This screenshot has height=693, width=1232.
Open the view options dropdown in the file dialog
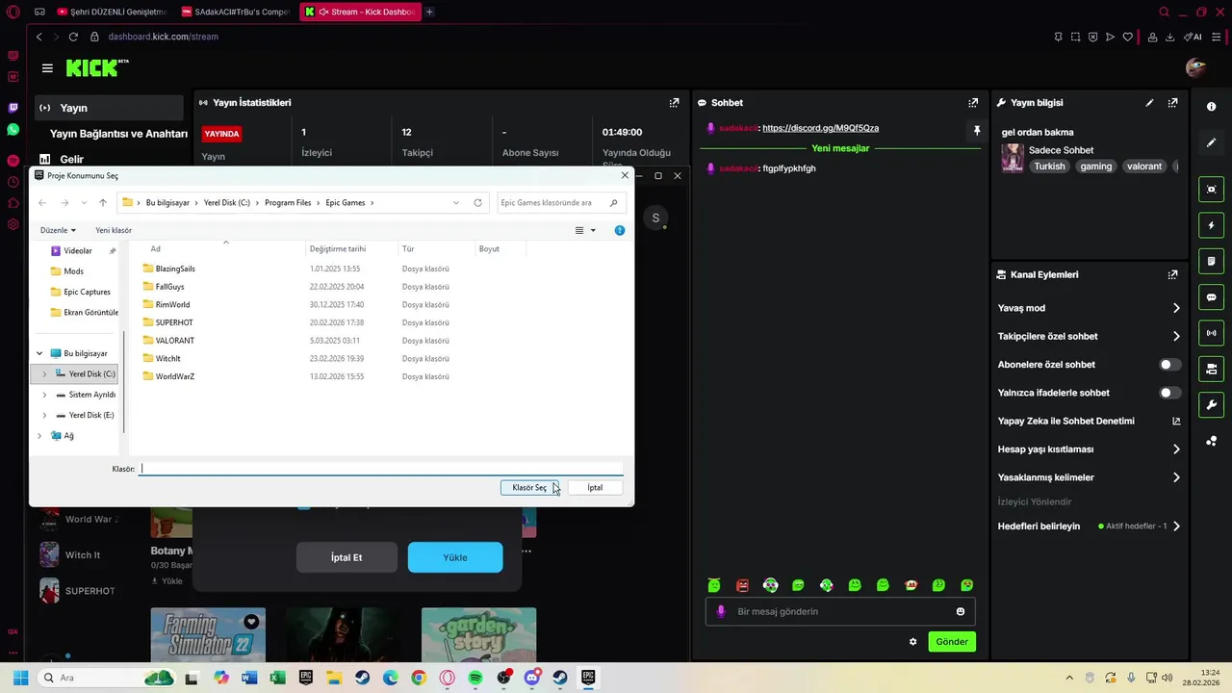tap(592, 230)
